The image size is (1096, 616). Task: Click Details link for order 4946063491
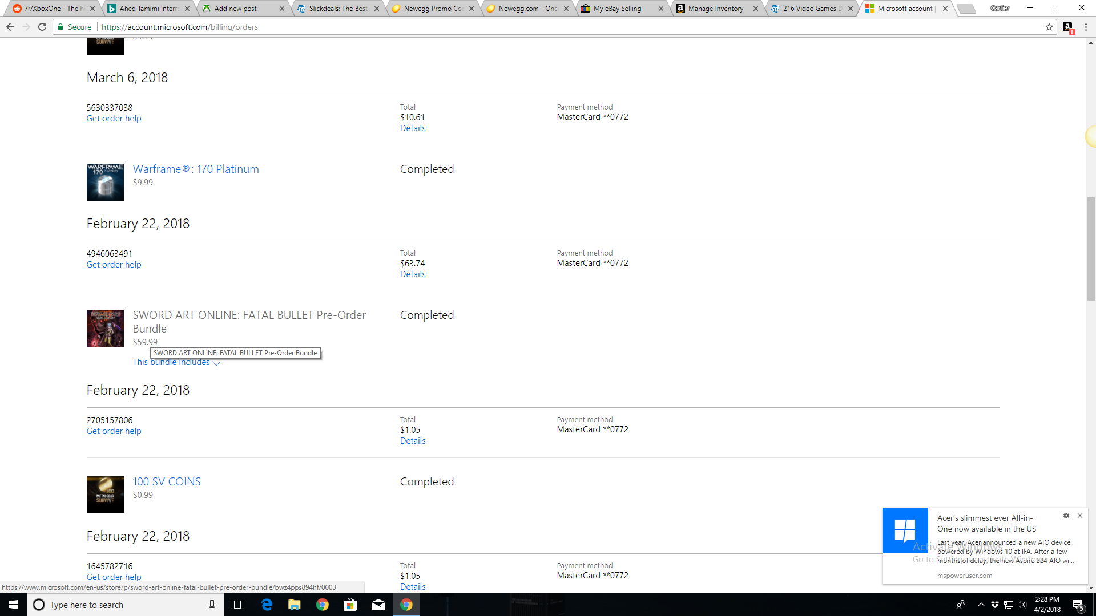tap(412, 274)
